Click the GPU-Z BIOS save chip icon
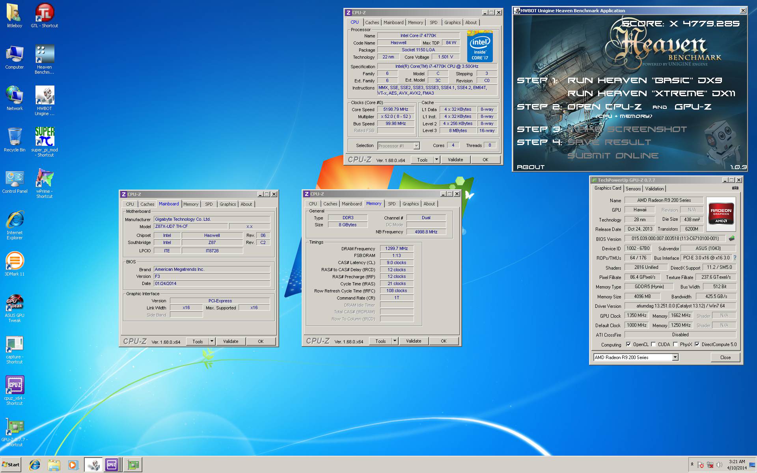 coord(732,238)
